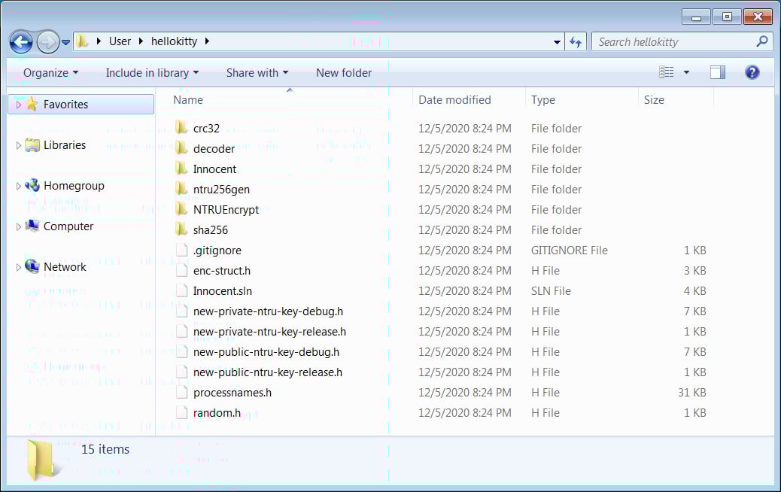Maximize the Explorer window
Image resolution: width=781 pixels, height=492 pixels.
pos(727,17)
